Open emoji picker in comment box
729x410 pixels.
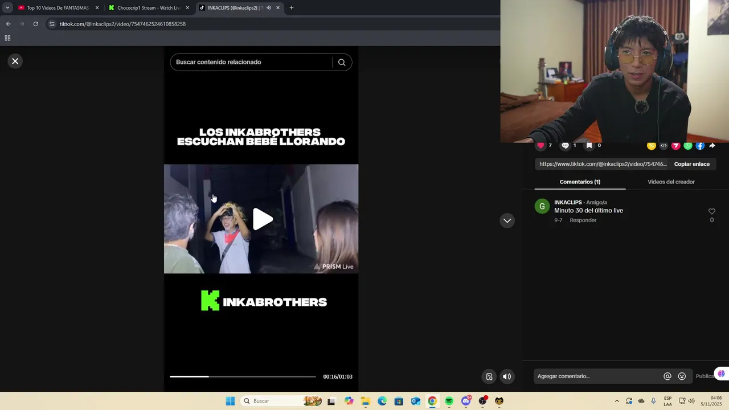point(682,376)
